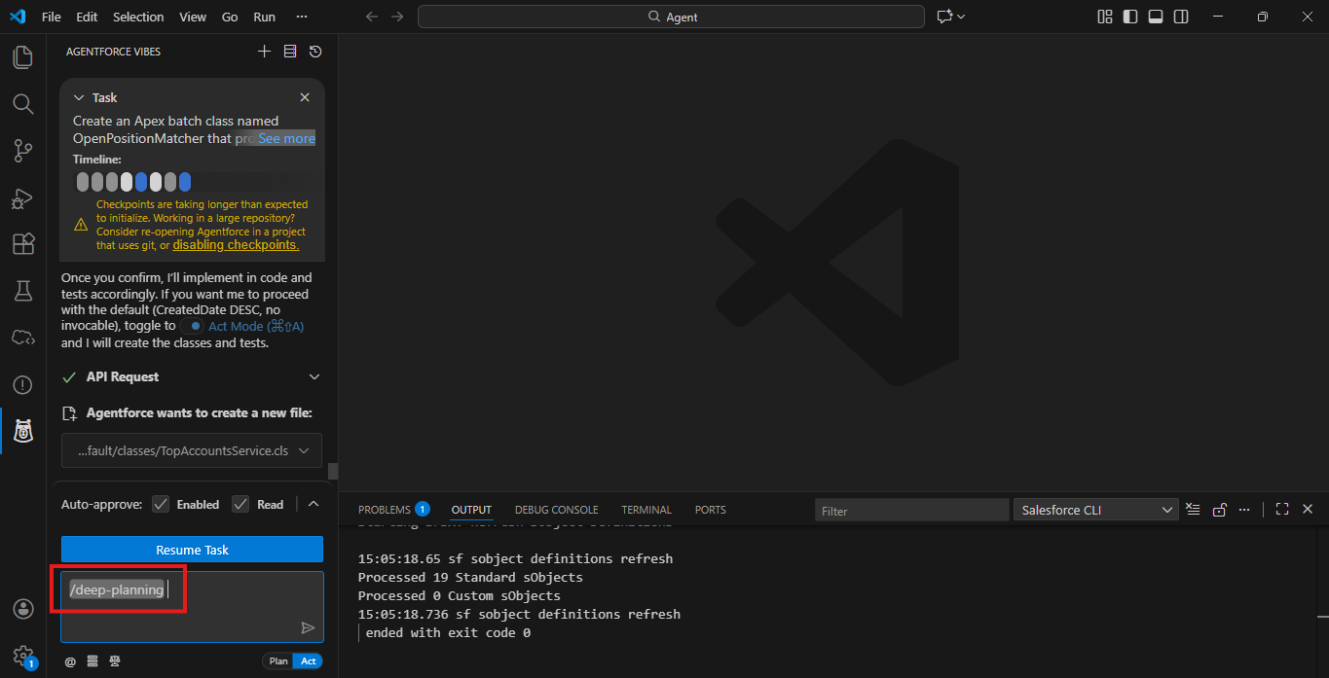Open the Testing beaker view

[22, 291]
